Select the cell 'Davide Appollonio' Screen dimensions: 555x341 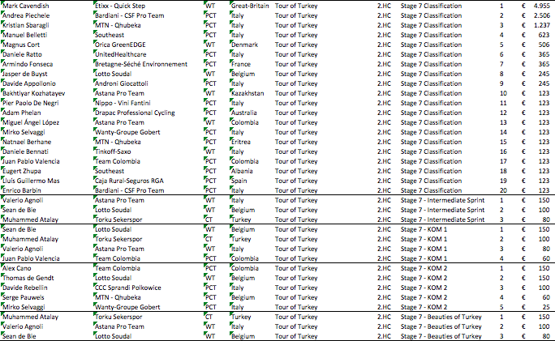coord(29,83)
